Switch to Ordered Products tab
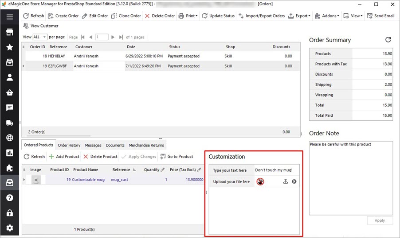Image resolution: width=400 pixels, height=238 pixels. 39,145
